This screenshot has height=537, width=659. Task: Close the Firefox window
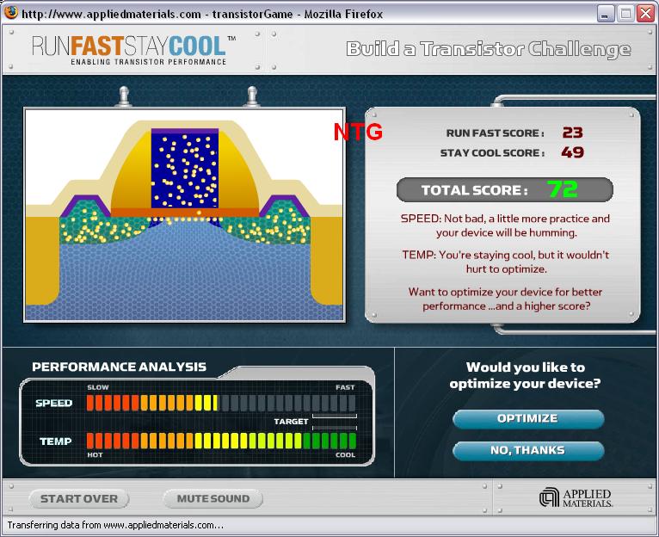[645, 14]
